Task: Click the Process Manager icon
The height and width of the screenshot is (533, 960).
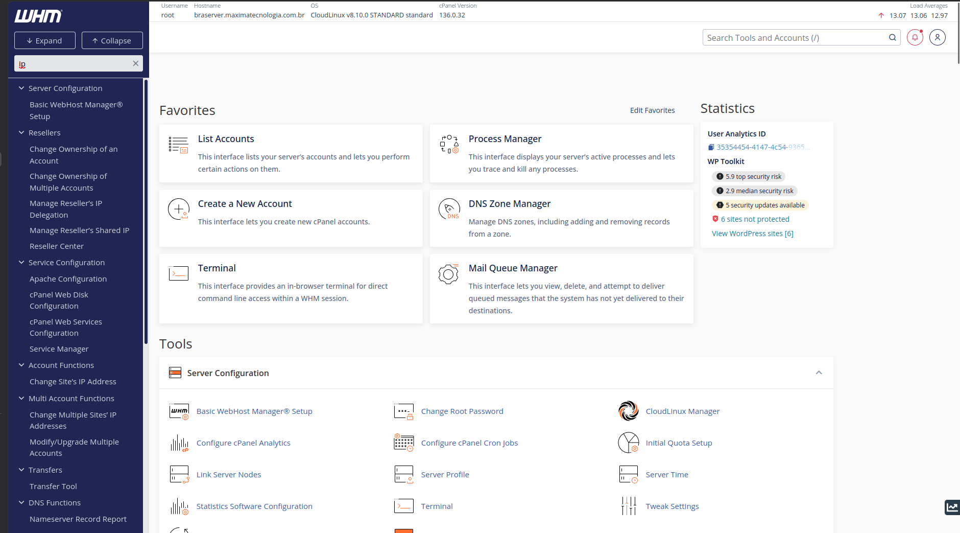Action: (x=449, y=145)
